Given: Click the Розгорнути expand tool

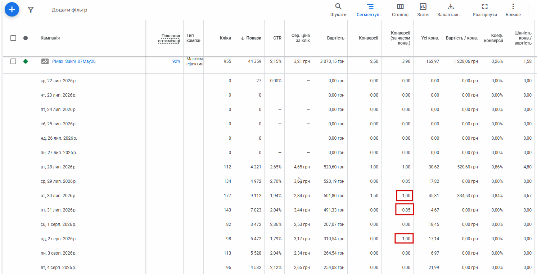Looking at the screenshot, I should tap(485, 10).
